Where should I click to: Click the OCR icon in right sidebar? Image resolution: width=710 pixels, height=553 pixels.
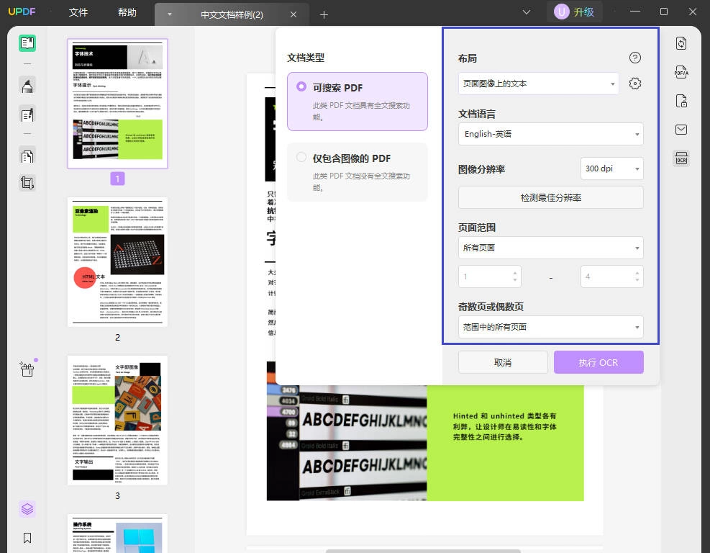point(681,158)
